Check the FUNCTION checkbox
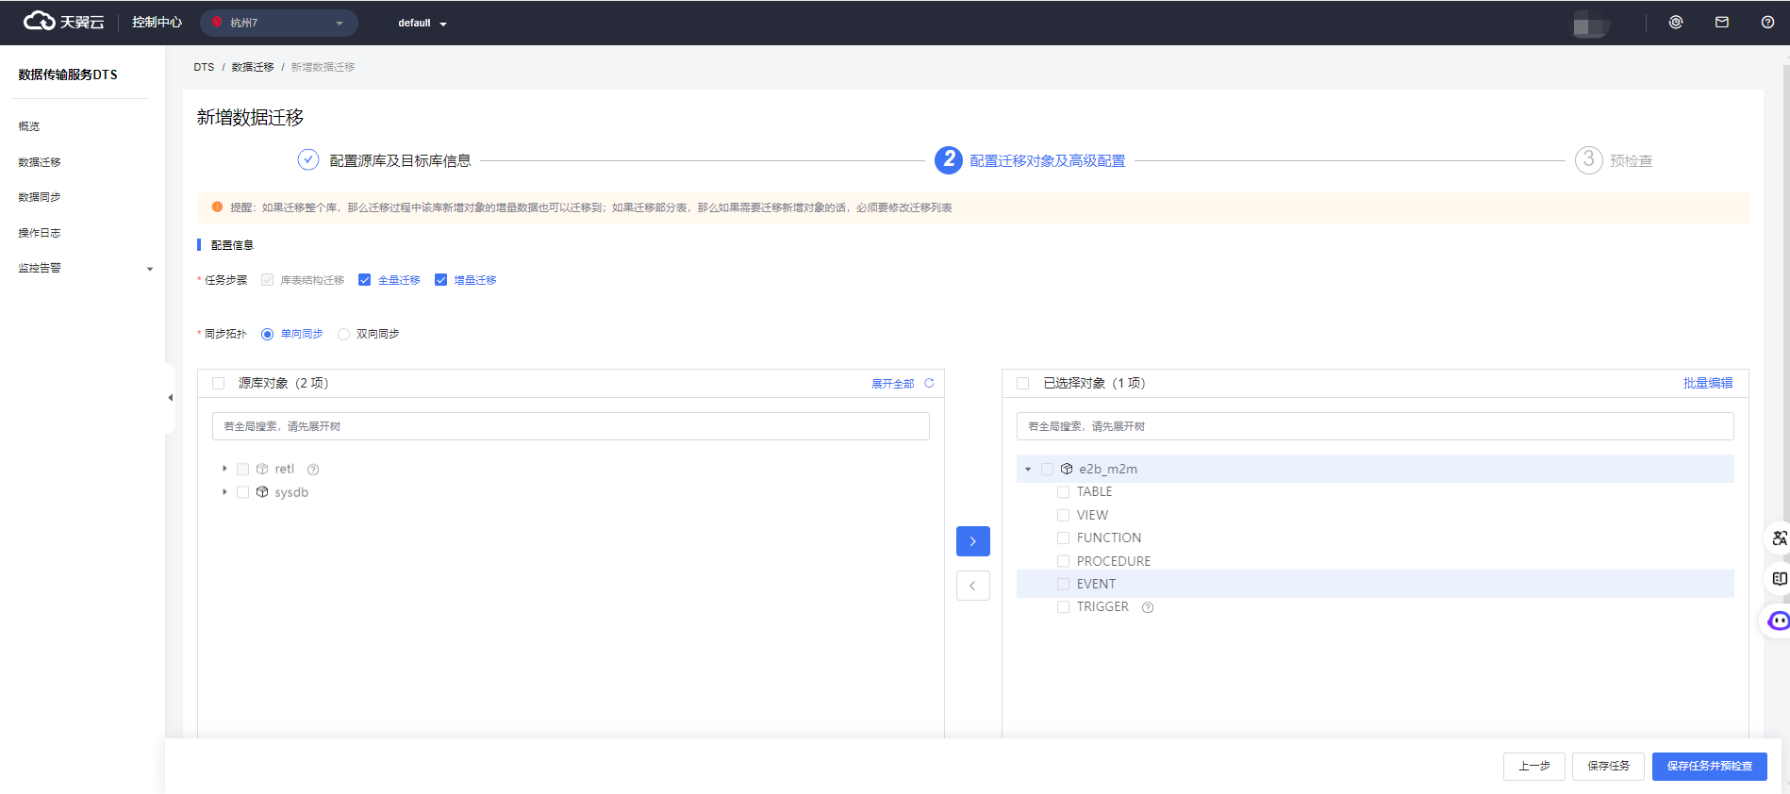Image resolution: width=1790 pixels, height=794 pixels. click(x=1064, y=538)
